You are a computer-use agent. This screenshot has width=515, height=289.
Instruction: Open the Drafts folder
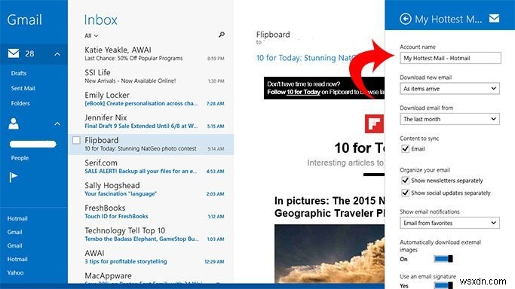19,73
